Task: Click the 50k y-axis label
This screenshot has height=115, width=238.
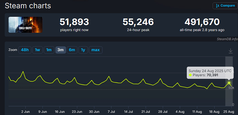Action: tap(231, 88)
